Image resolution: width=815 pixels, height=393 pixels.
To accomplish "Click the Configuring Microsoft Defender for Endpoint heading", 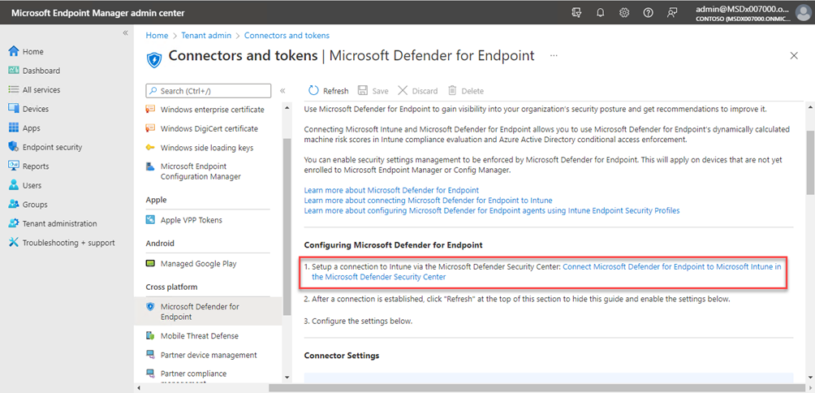I will click(x=394, y=244).
